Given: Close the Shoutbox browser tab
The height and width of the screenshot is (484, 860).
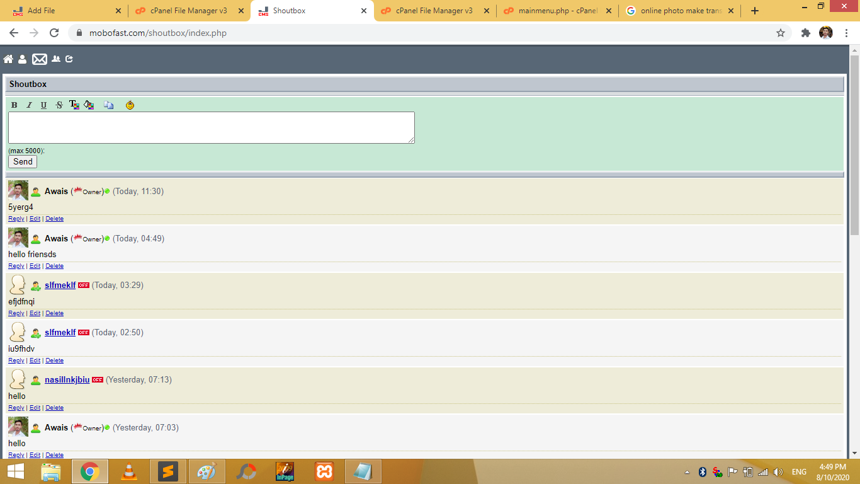Looking at the screenshot, I should (363, 11).
